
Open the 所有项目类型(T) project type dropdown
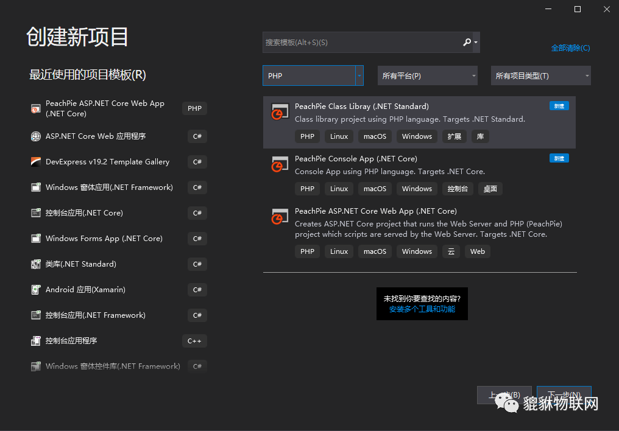(x=541, y=75)
